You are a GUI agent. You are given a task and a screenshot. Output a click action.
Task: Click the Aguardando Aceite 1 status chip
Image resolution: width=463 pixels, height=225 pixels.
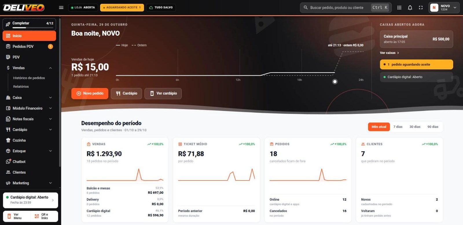click(x=122, y=8)
